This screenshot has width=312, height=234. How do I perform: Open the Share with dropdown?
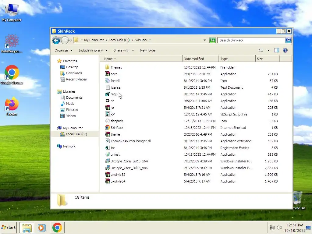click(x=124, y=50)
